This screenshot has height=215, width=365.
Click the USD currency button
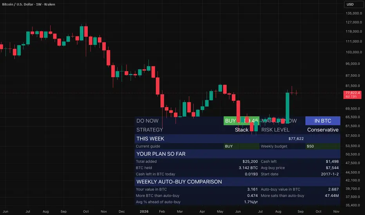point(353,4)
